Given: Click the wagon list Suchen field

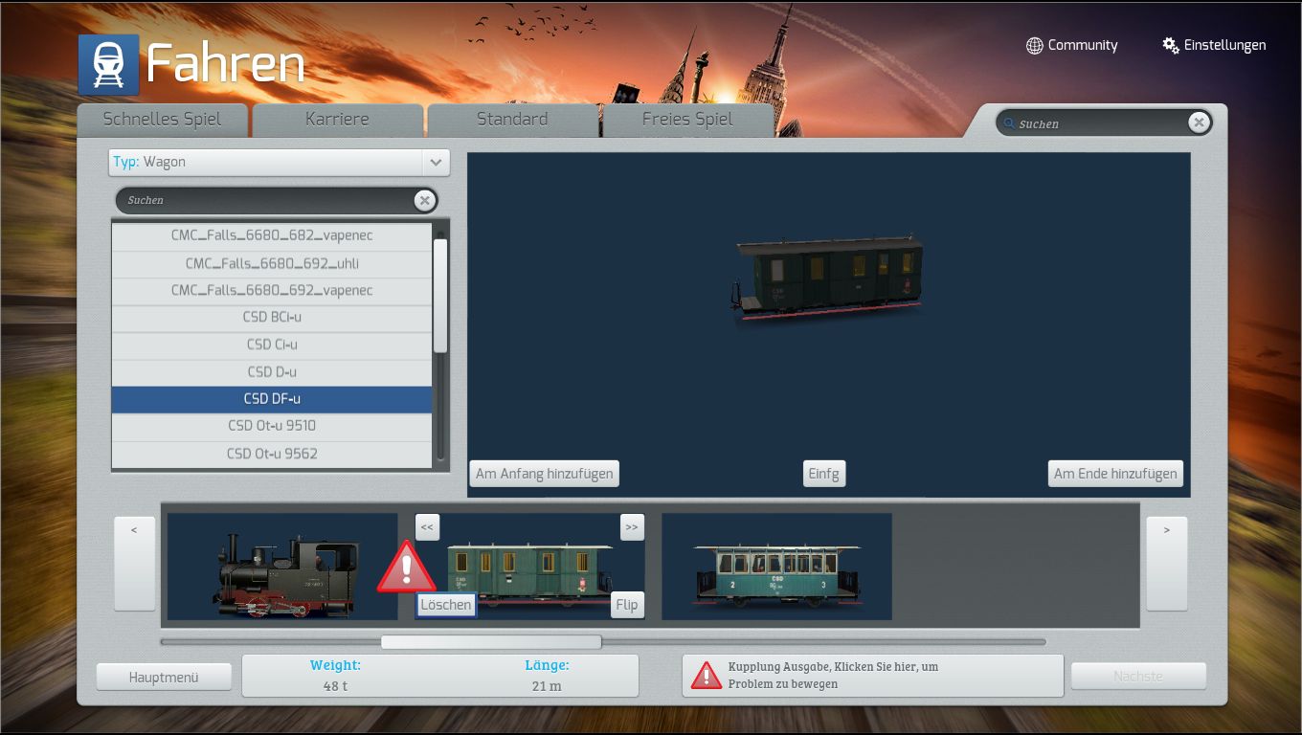Looking at the screenshot, I should tap(277, 200).
